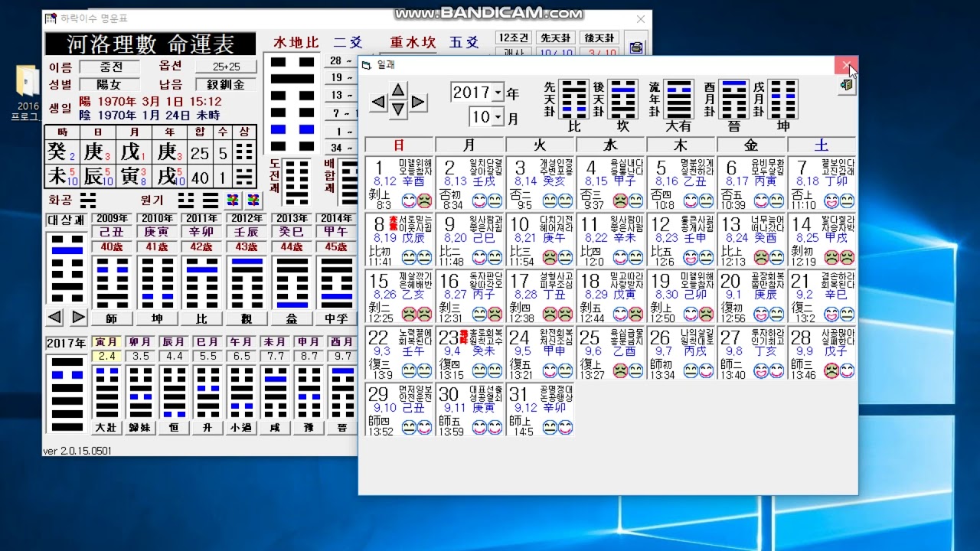Select the 寅月 month label
980x551 pixels.
(x=106, y=342)
